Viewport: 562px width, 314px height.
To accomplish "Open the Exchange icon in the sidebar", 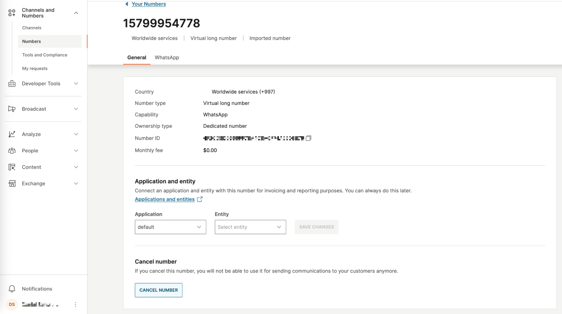I will pos(12,183).
